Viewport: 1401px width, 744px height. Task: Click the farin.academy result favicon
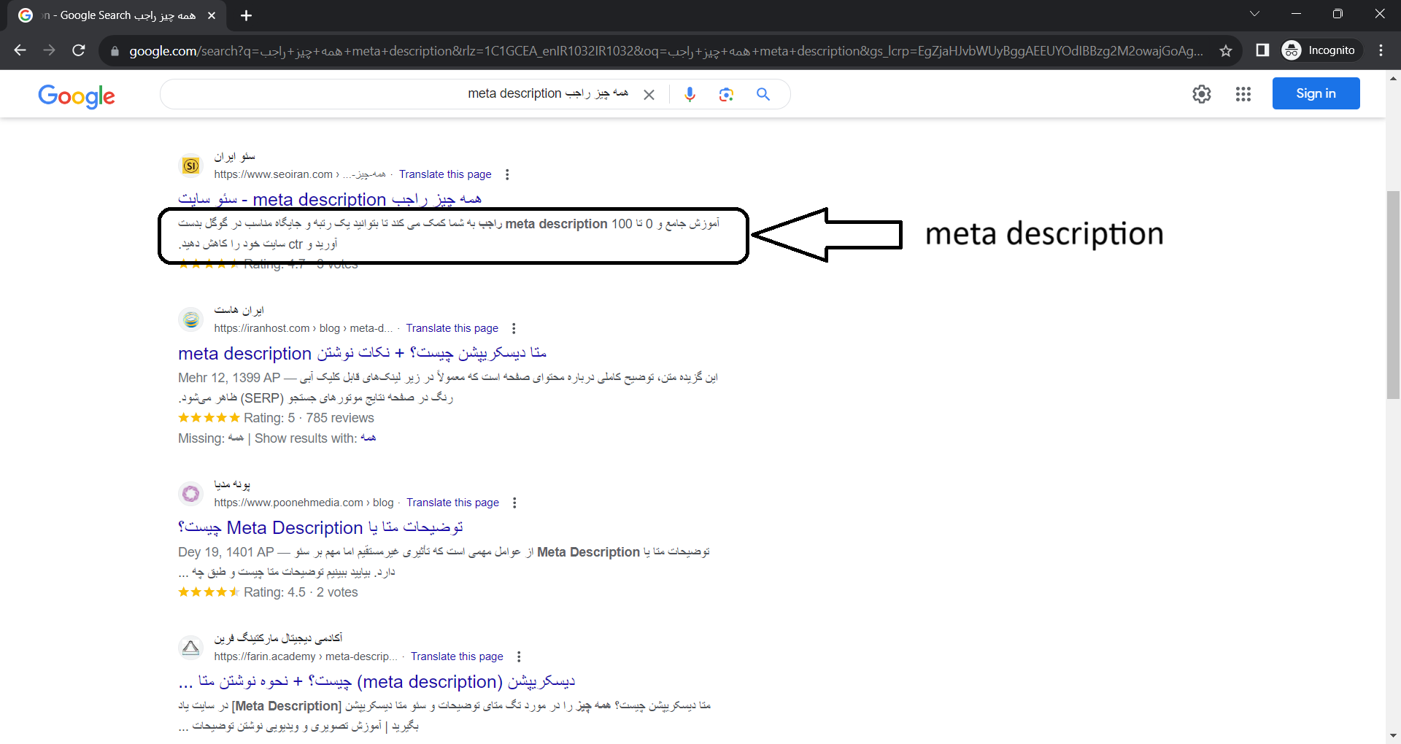point(191,648)
